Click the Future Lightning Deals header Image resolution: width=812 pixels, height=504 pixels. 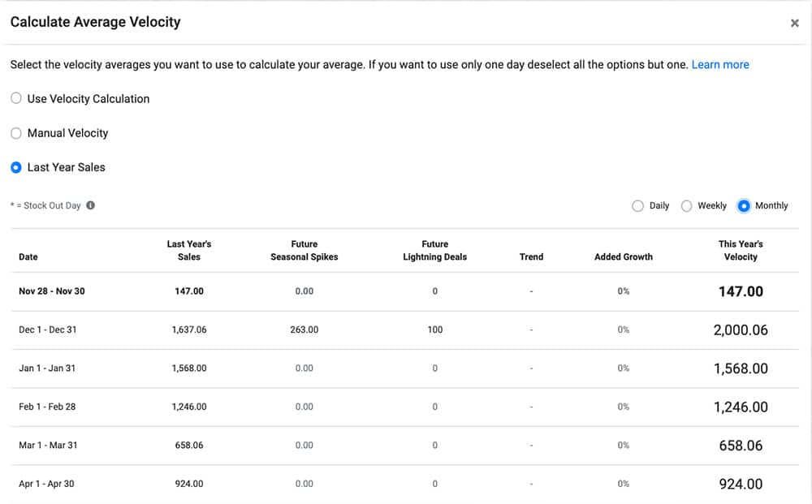click(x=435, y=250)
